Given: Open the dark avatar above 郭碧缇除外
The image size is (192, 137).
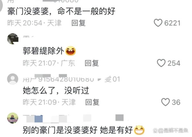Looking at the screenshot, I should (x=13, y=39).
